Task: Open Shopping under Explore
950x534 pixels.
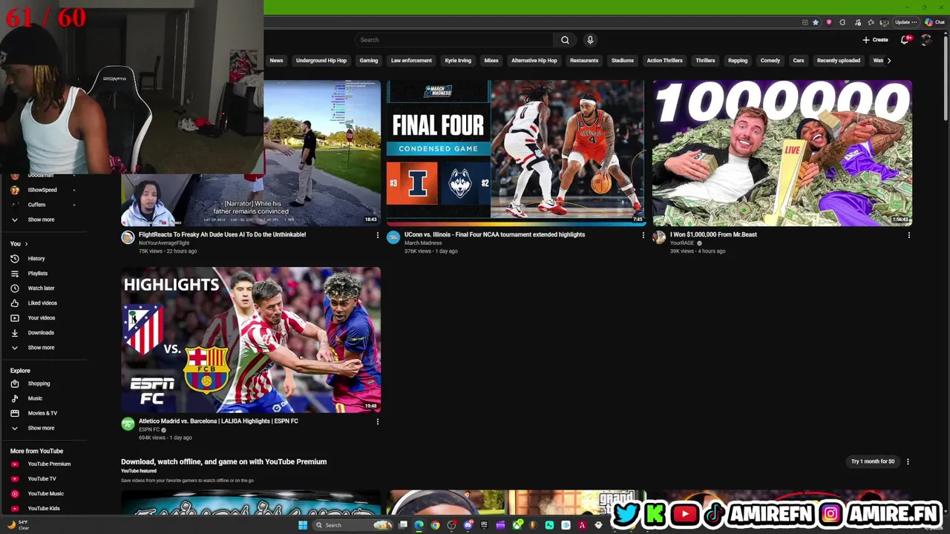Action: click(x=39, y=383)
